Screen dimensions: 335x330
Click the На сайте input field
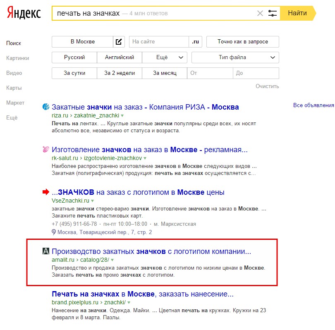159,42
